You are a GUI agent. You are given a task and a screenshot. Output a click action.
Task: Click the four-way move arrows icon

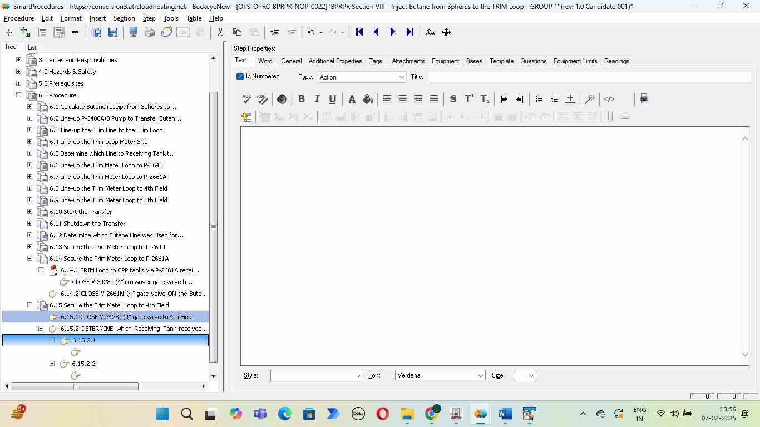pyautogui.click(x=446, y=32)
